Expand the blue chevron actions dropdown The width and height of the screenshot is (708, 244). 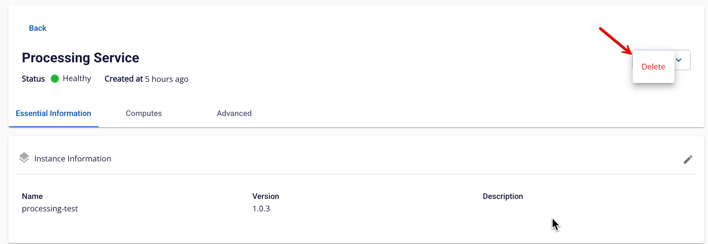point(679,60)
